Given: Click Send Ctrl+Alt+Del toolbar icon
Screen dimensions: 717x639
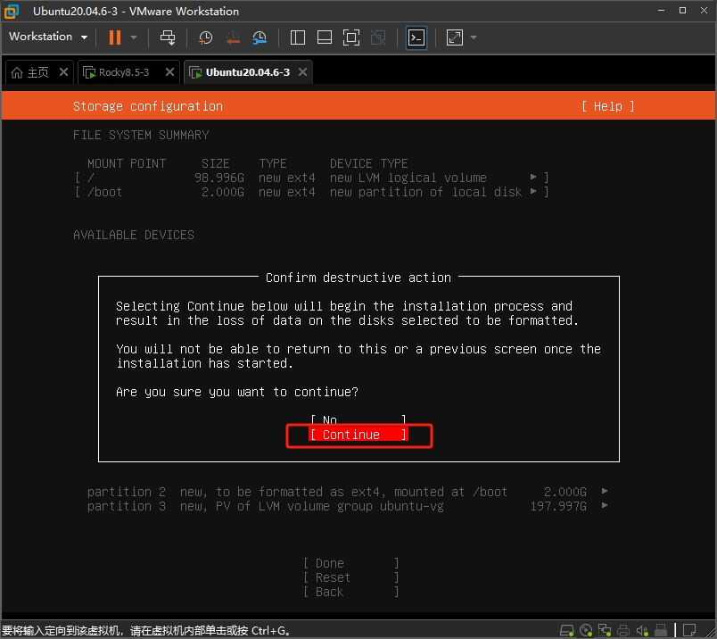Looking at the screenshot, I should click(x=168, y=37).
